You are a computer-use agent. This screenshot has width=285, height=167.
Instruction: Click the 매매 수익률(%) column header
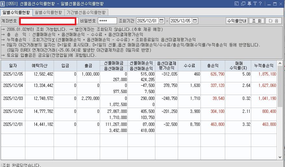coord(238,66)
